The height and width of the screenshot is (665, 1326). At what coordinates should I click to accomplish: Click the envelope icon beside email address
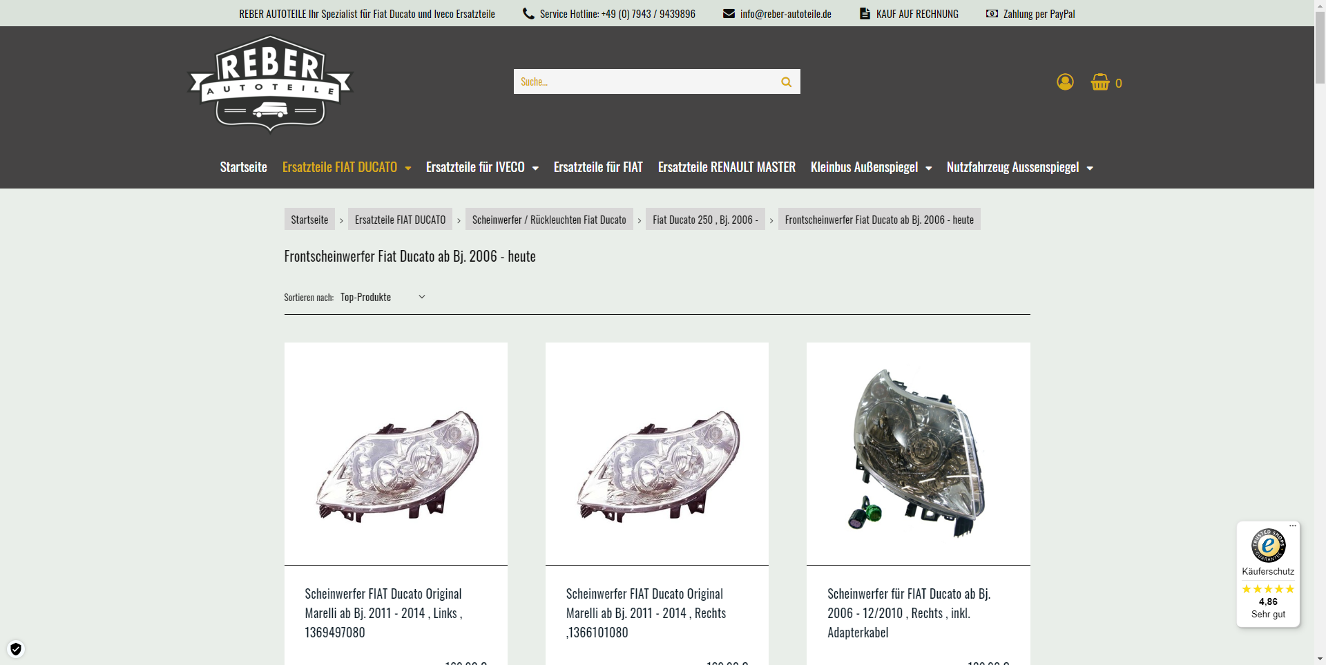[x=729, y=13]
